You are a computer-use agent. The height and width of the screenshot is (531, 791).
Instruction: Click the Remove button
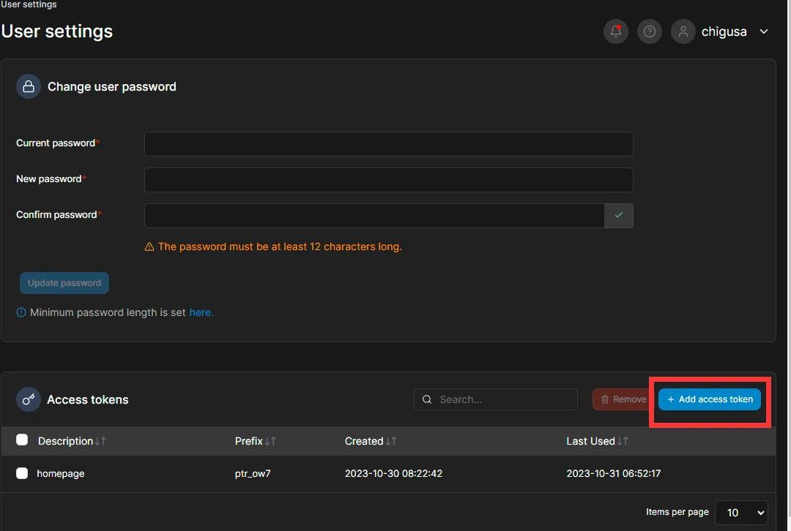coord(623,399)
